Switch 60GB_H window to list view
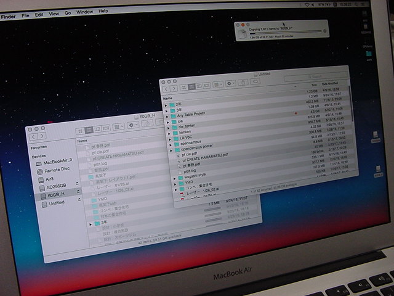This screenshot has height=296, width=394. (89, 130)
